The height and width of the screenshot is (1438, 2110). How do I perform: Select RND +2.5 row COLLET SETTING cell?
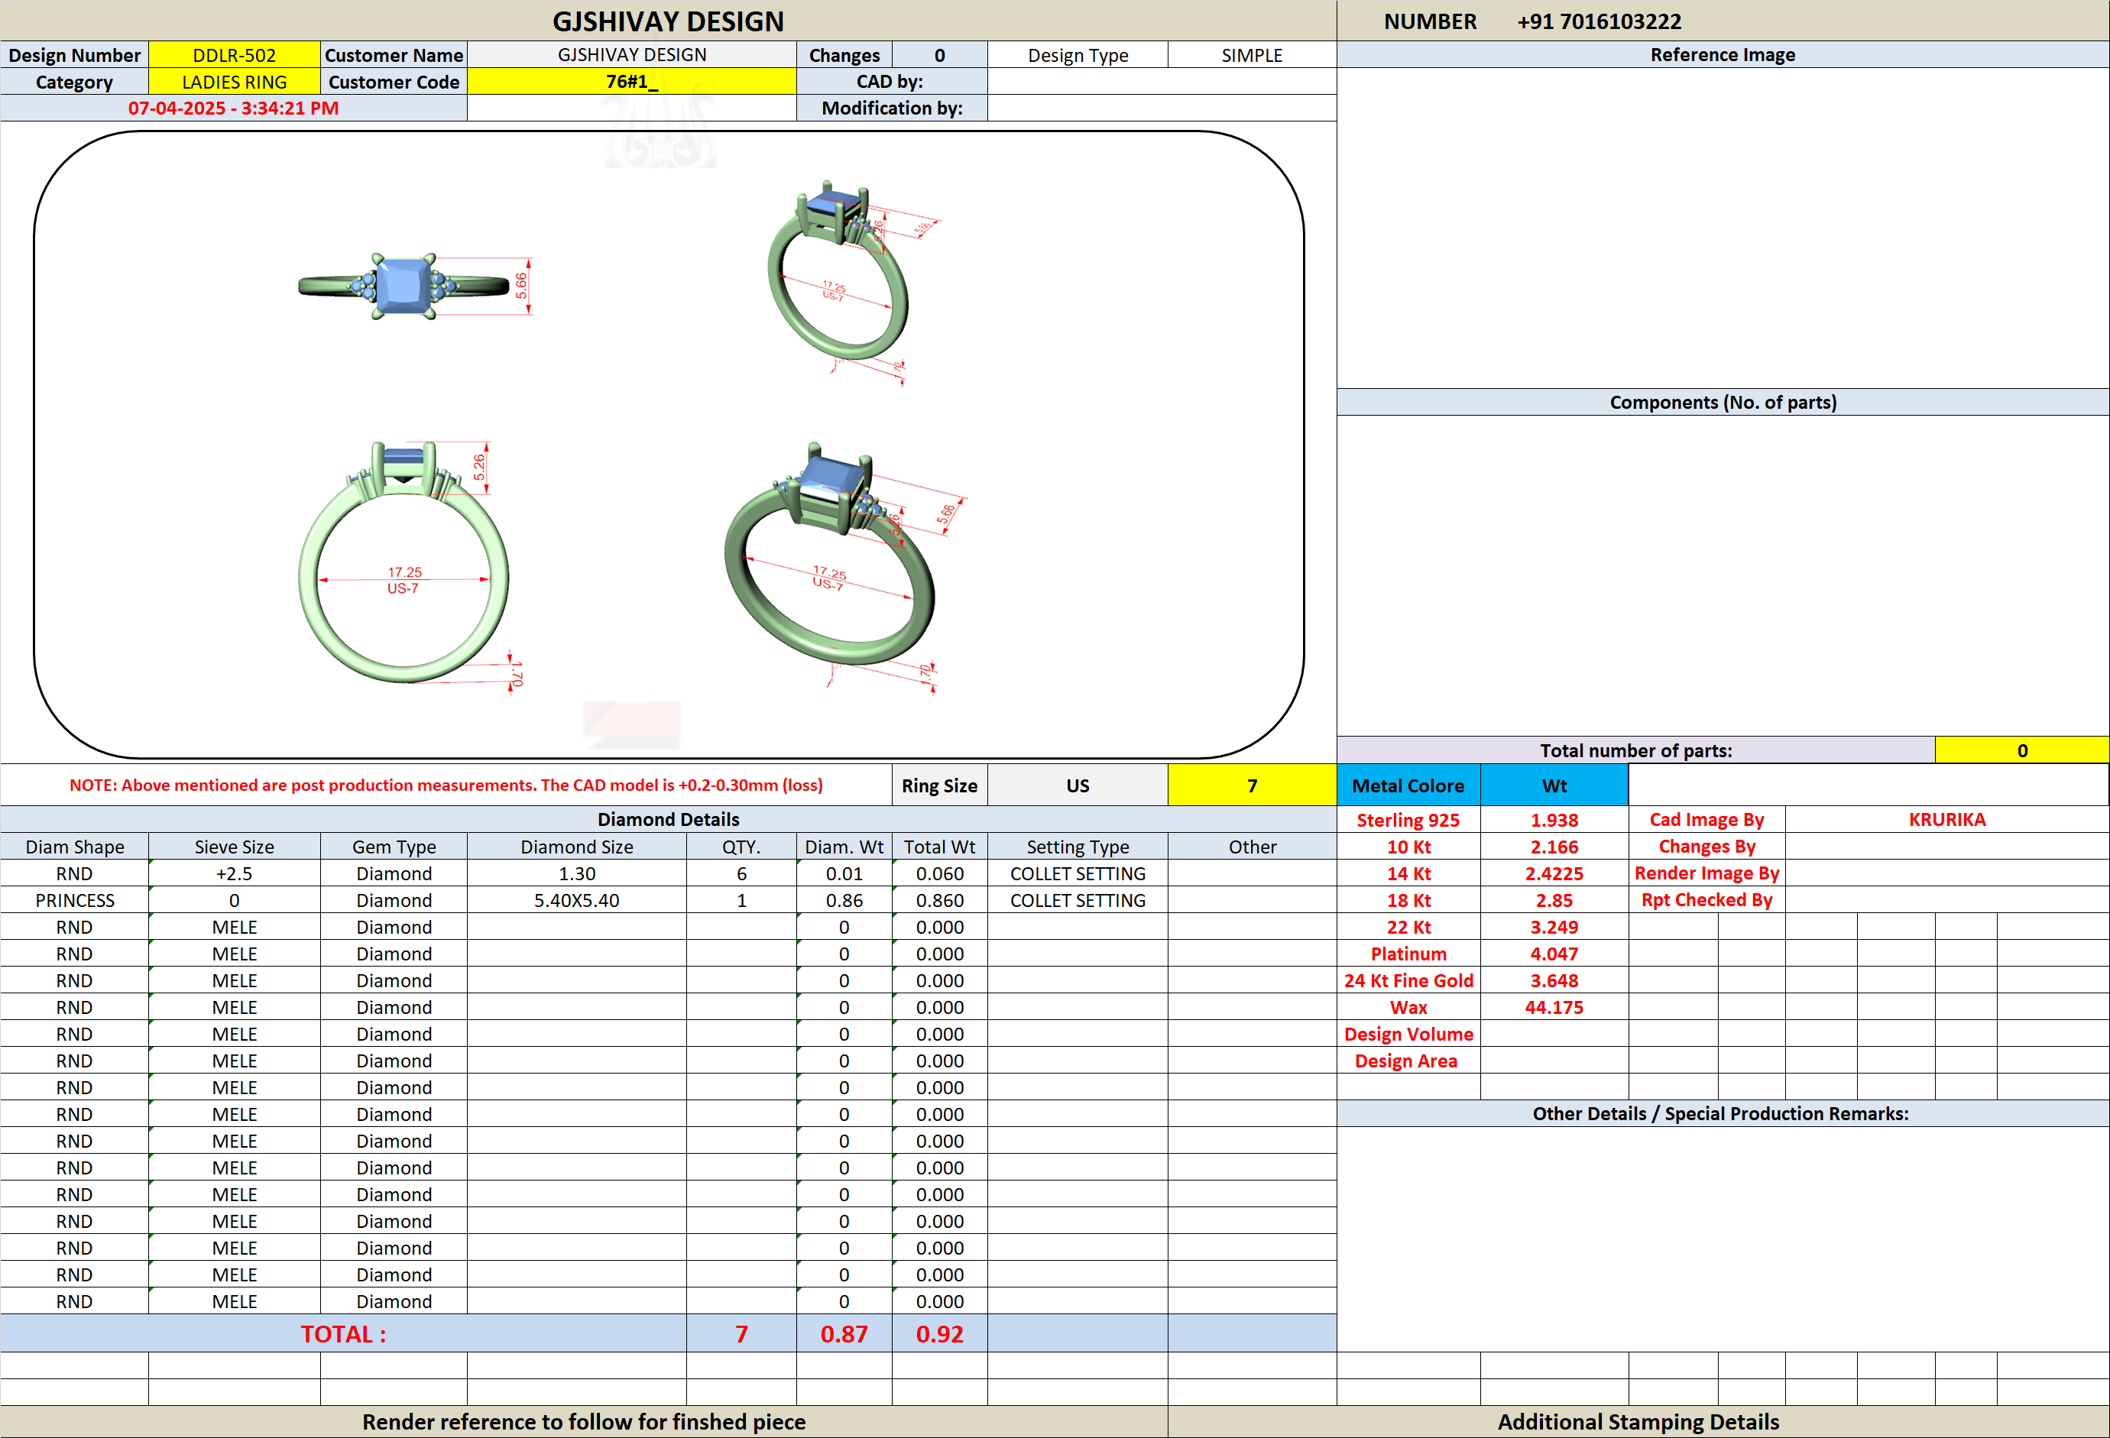tap(1078, 873)
